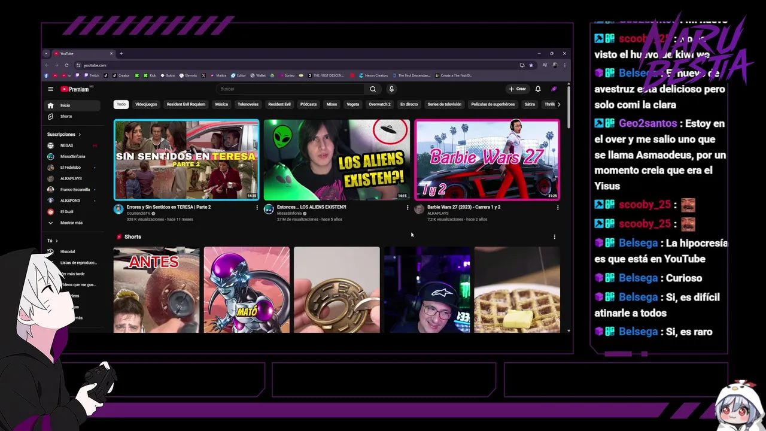Open Listas de reproducción in sidebar

[78, 263]
